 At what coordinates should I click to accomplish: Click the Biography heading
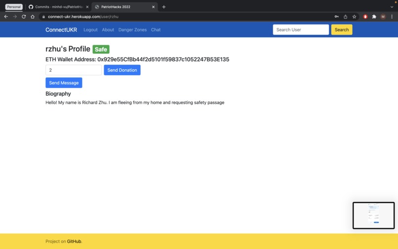tap(58, 94)
